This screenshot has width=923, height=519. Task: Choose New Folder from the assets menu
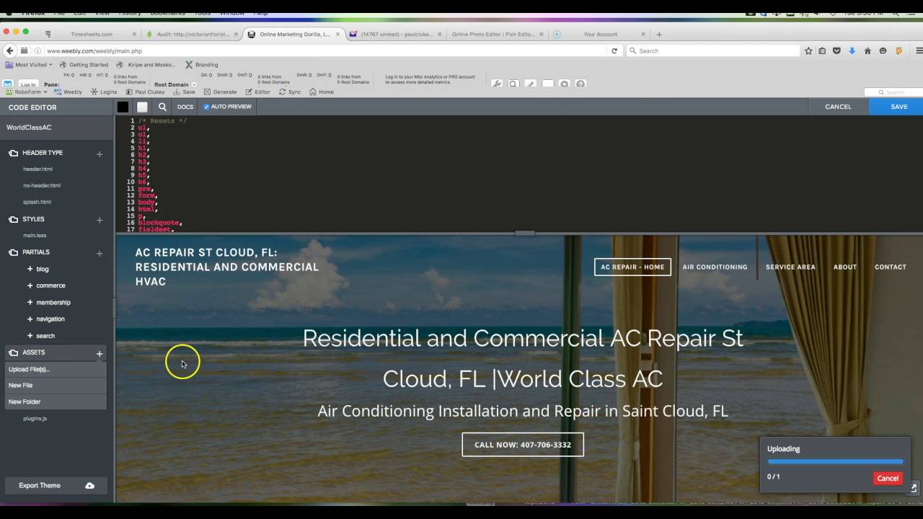pos(56,402)
